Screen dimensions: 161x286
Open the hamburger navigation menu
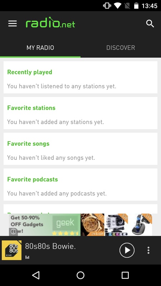(x=13, y=24)
